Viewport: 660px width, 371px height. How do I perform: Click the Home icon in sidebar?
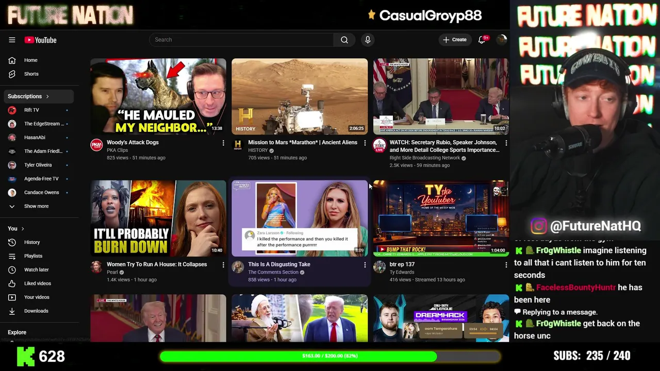coord(12,60)
